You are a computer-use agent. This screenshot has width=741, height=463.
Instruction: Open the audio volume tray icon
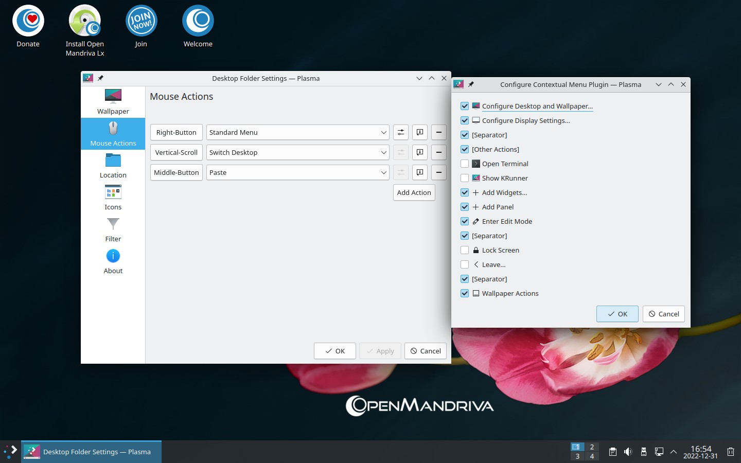628,452
